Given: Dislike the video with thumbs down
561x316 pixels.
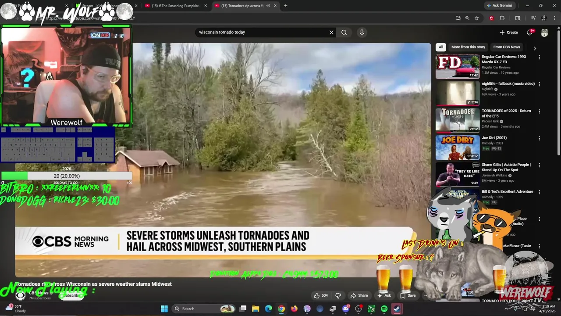Looking at the screenshot, I should pos(338,295).
